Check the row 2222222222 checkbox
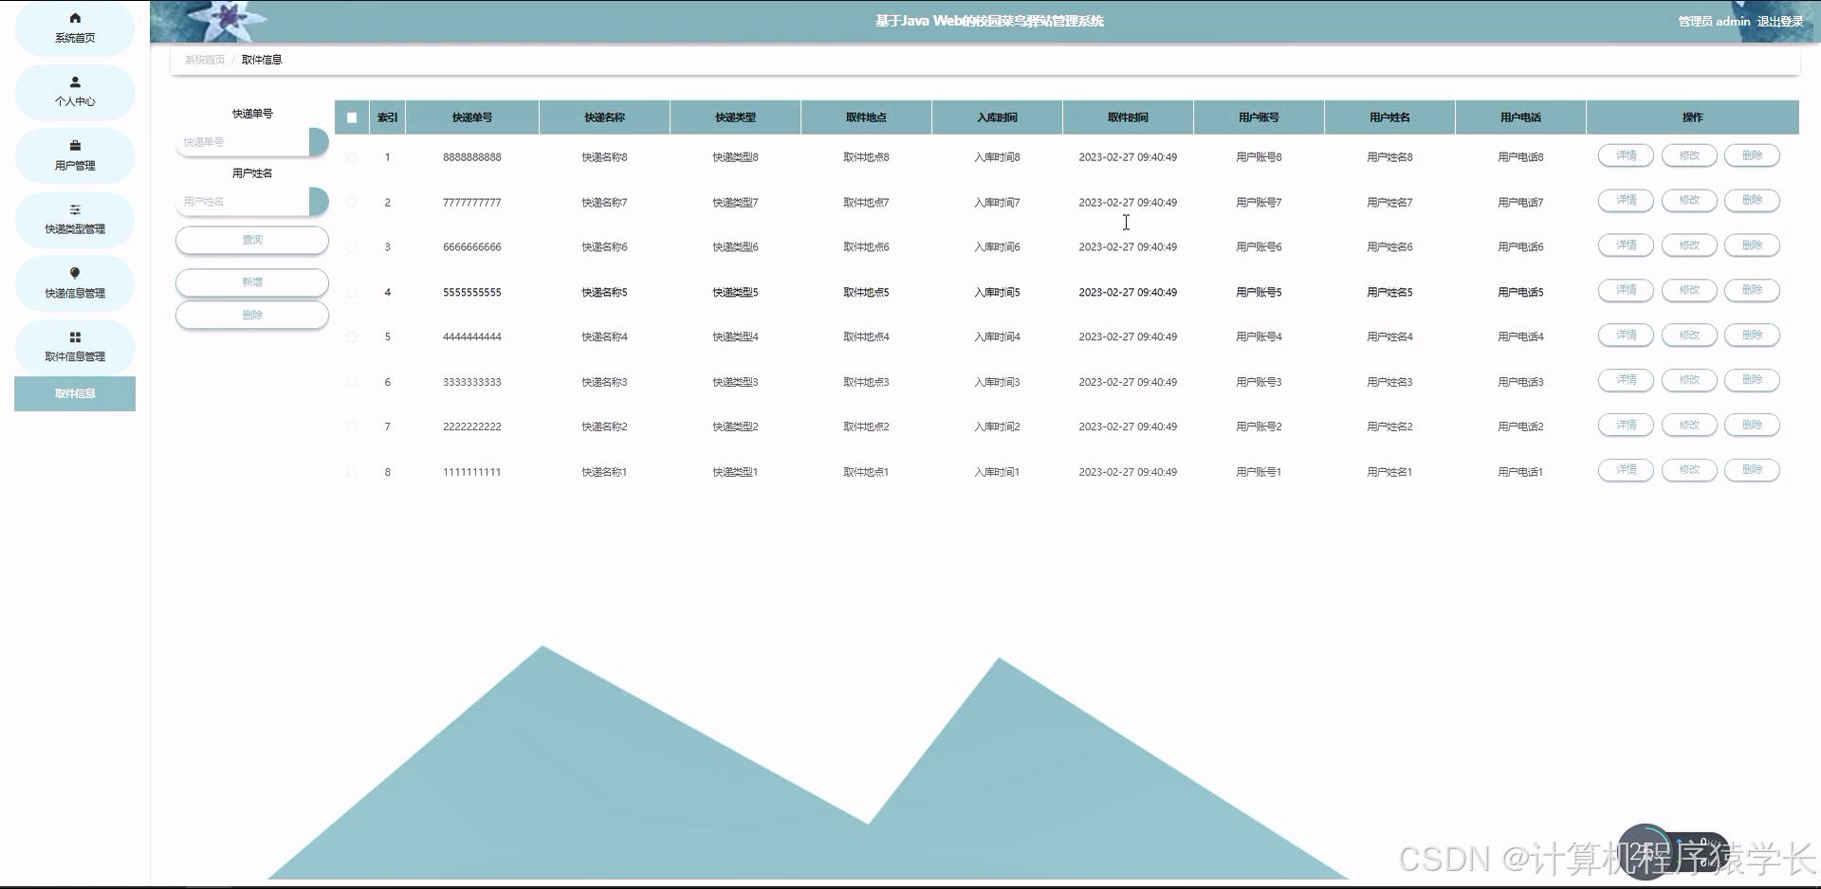 (352, 427)
